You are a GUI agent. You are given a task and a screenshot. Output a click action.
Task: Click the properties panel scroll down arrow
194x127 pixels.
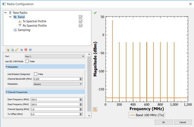click(89, 116)
